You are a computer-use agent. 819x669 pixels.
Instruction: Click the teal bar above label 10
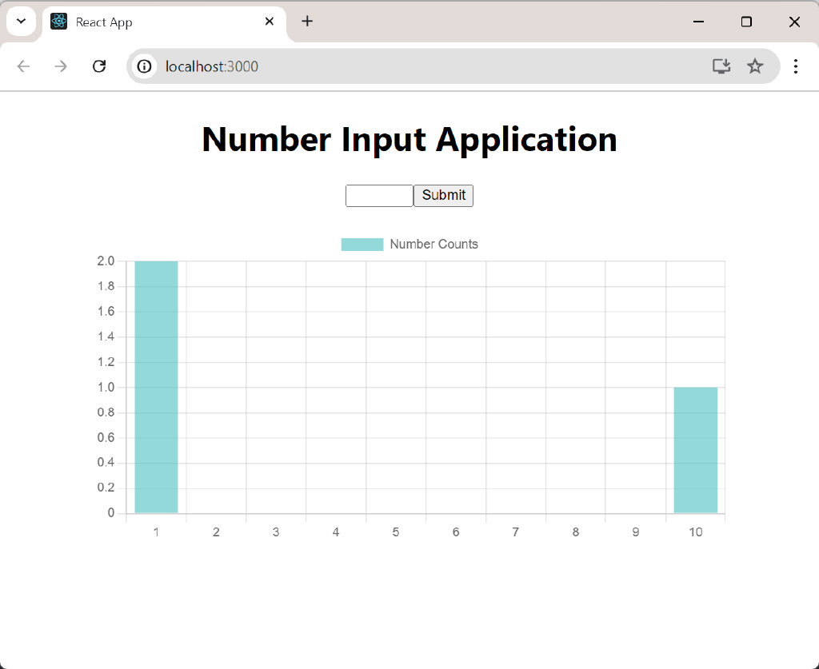[x=696, y=448]
